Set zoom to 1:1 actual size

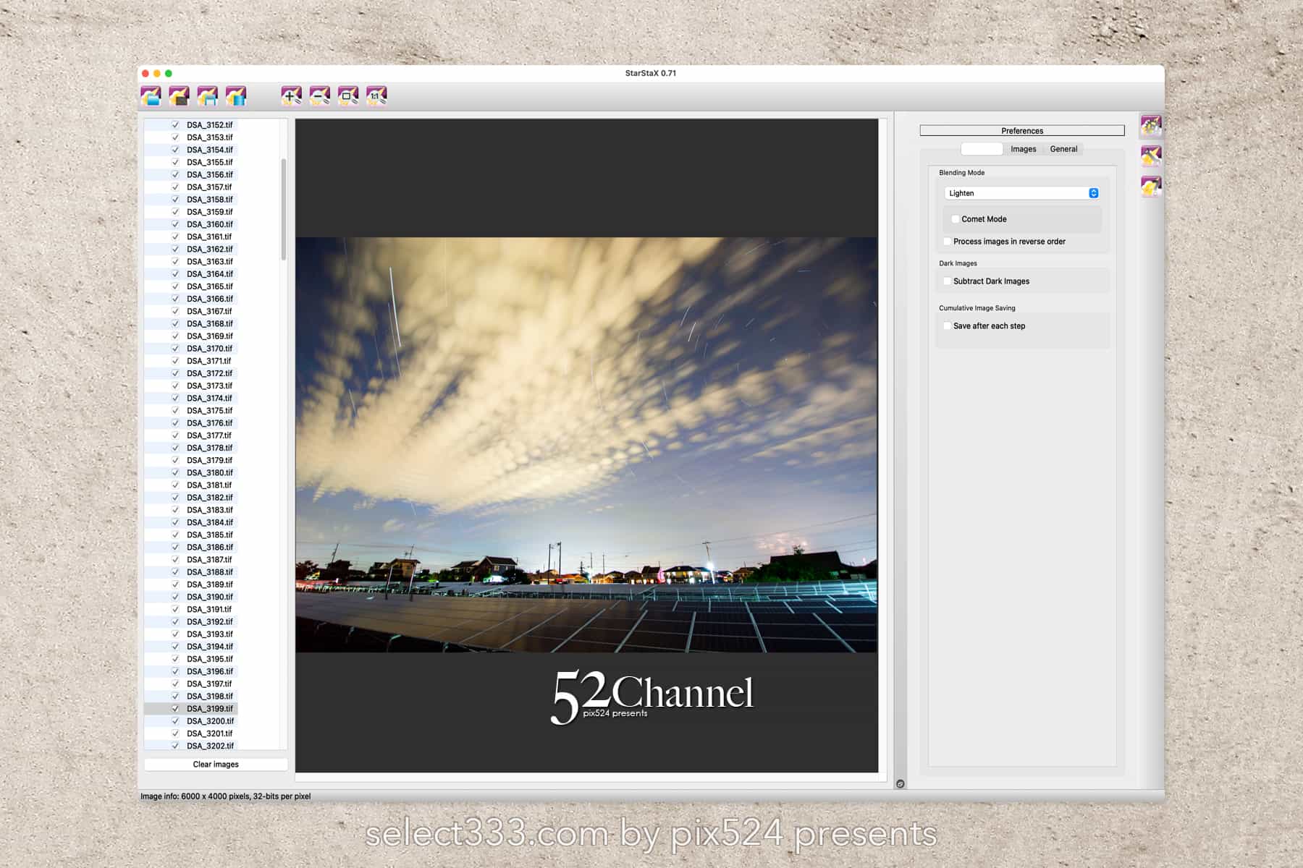pyautogui.click(x=376, y=95)
